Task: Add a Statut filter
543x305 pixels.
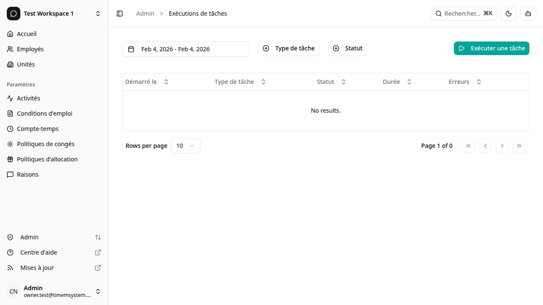Action: click(347, 48)
